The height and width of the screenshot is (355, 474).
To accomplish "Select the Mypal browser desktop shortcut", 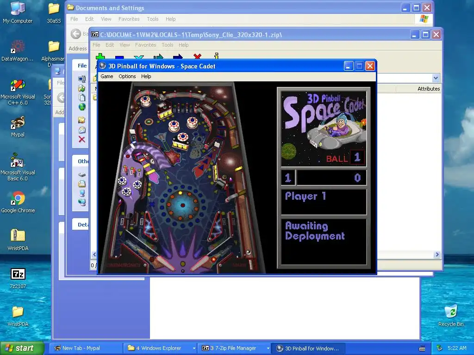I will (18, 126).
